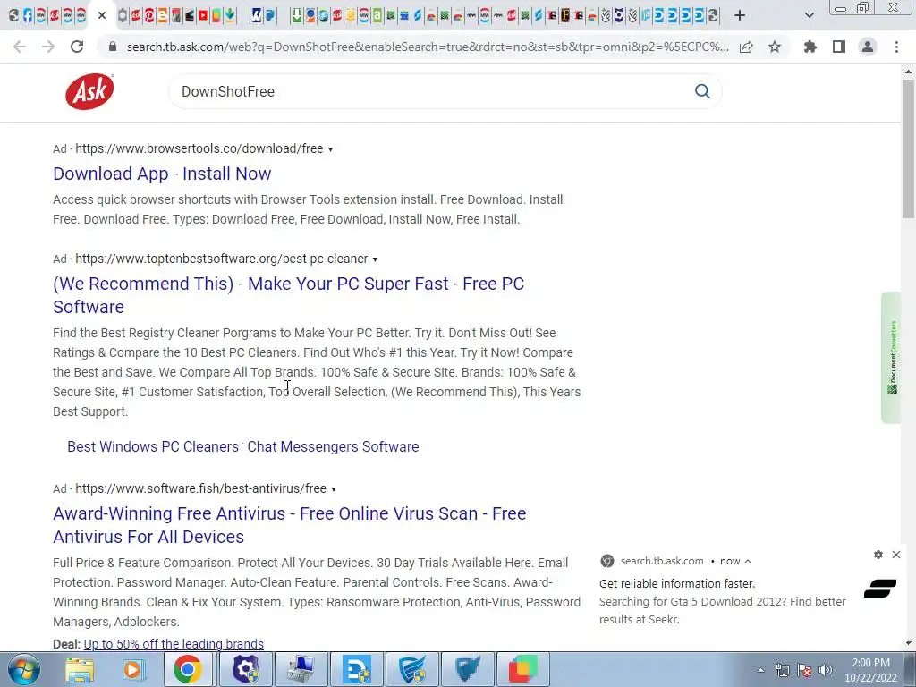Click the page scrollbar down arrow
The image size is (916, 687).
click(909, 644)
